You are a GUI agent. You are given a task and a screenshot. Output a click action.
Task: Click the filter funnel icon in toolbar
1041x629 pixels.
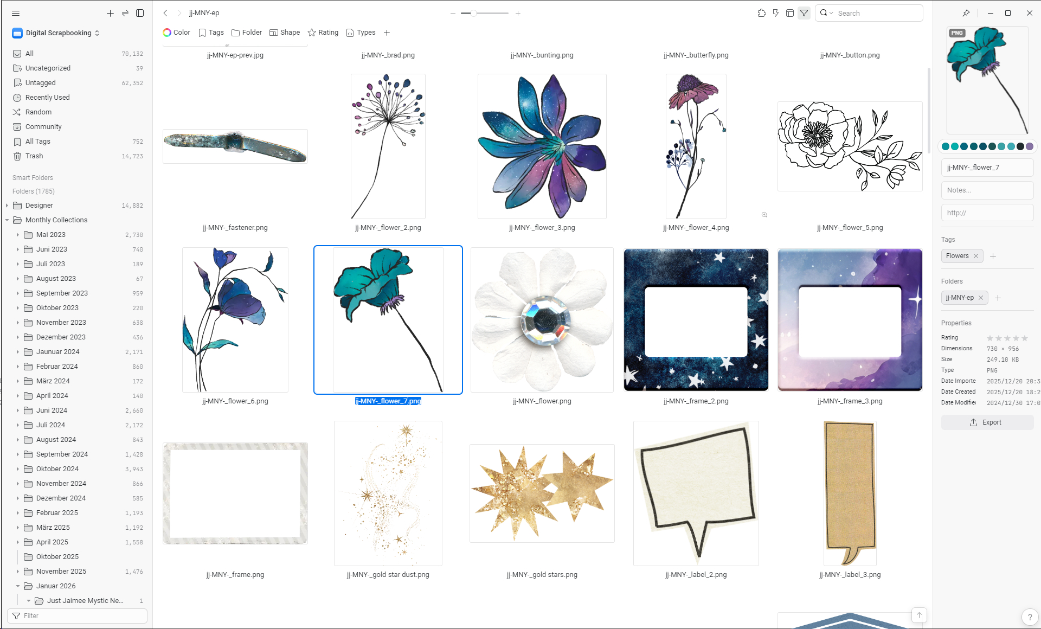[804, 13]
